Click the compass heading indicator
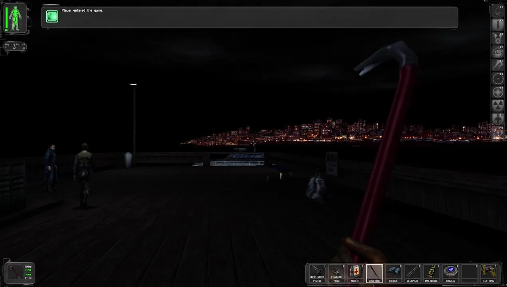 (x=15, y=47)
